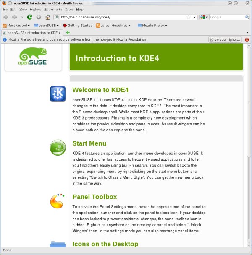
Task: Click the round window menu button next to the Firefox icon in the title bar
Action: [10, 3]
